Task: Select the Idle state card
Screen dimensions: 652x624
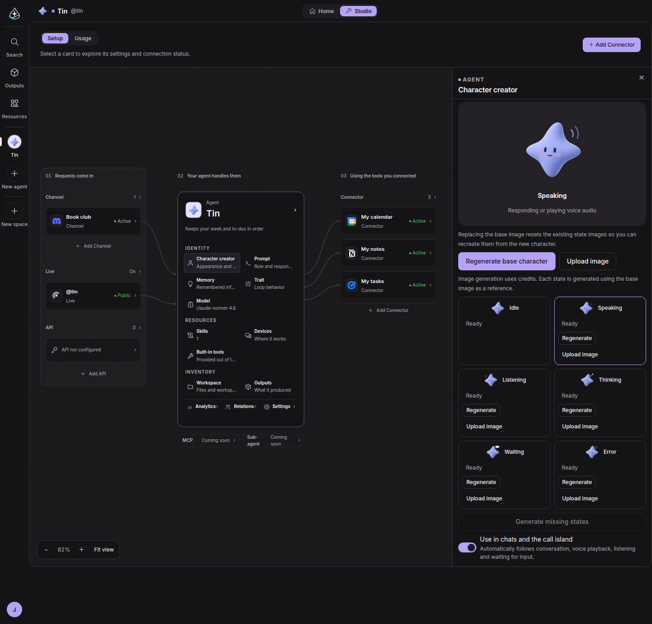Action: pos(504,331)
